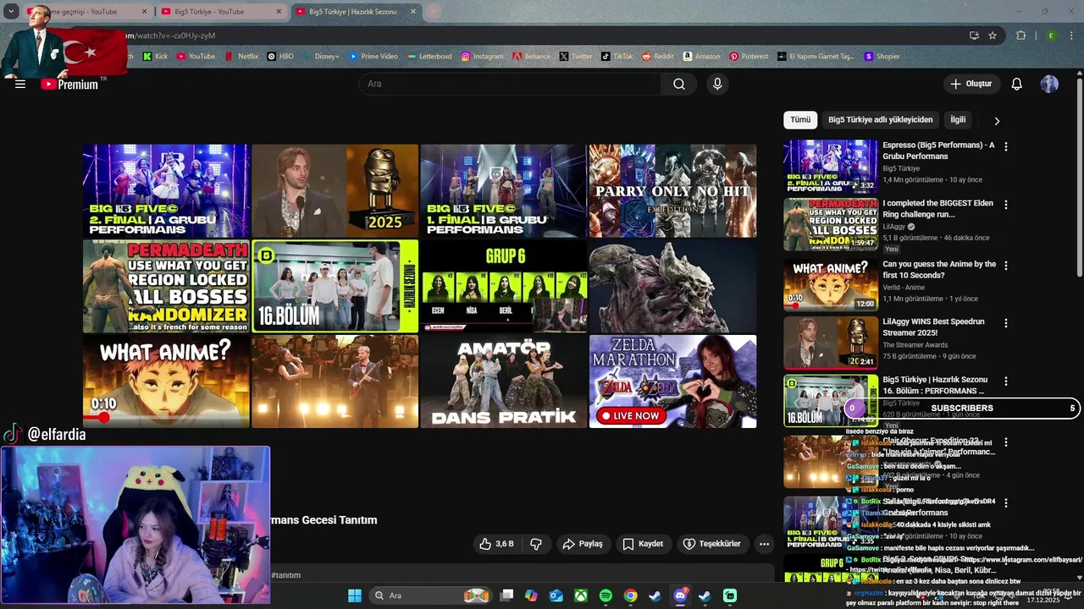The image size is (1084, 609).
Task: Open Outlook from the taskbar
Action: pos(556,595)
